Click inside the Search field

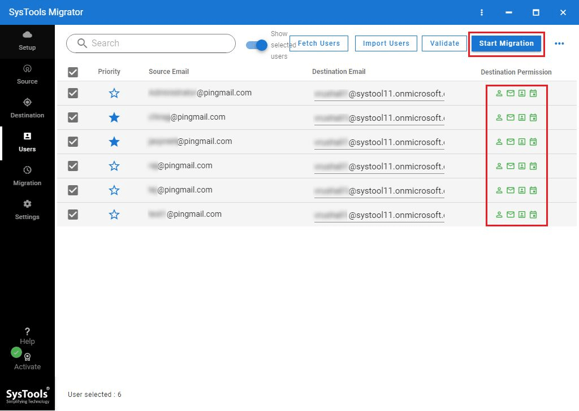[150, 43]
